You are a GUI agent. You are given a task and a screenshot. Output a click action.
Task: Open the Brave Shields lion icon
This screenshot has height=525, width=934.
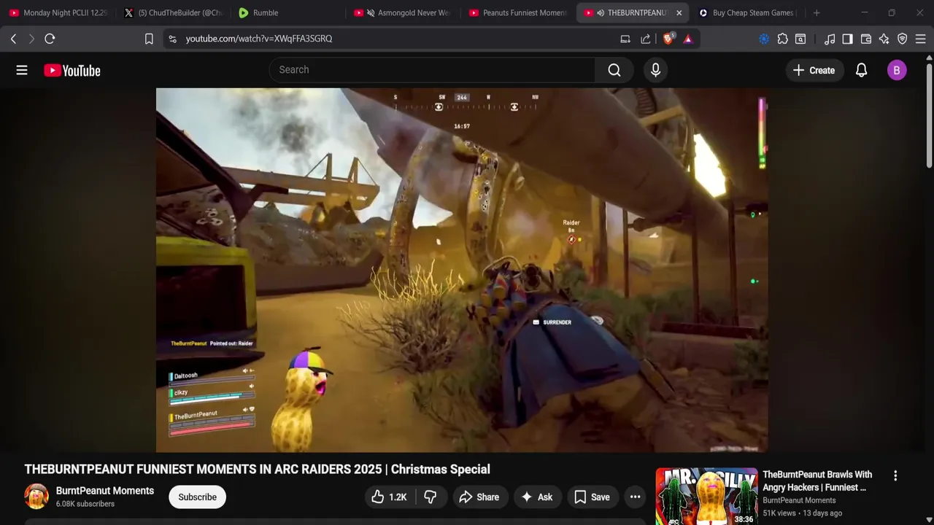click(x=668, y=39)
